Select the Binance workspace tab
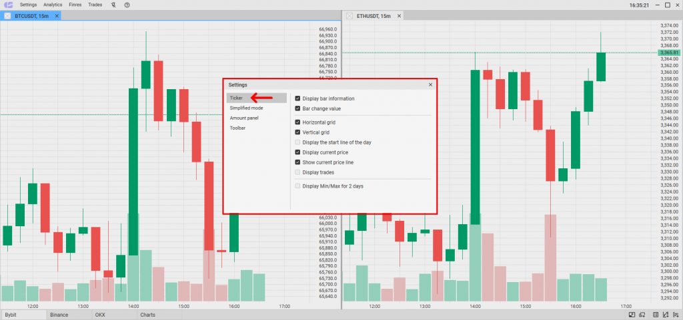 point(69,315)
